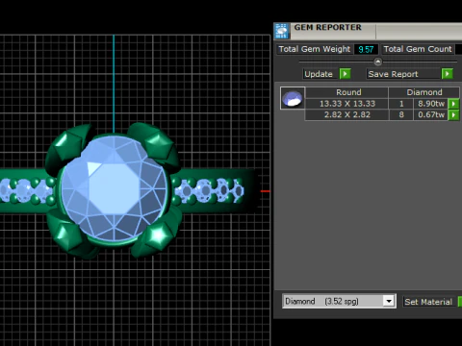Click the green arrow in the 0.67tw row
The height and width of the screenshot is (346, 462).
pos(453,115)
